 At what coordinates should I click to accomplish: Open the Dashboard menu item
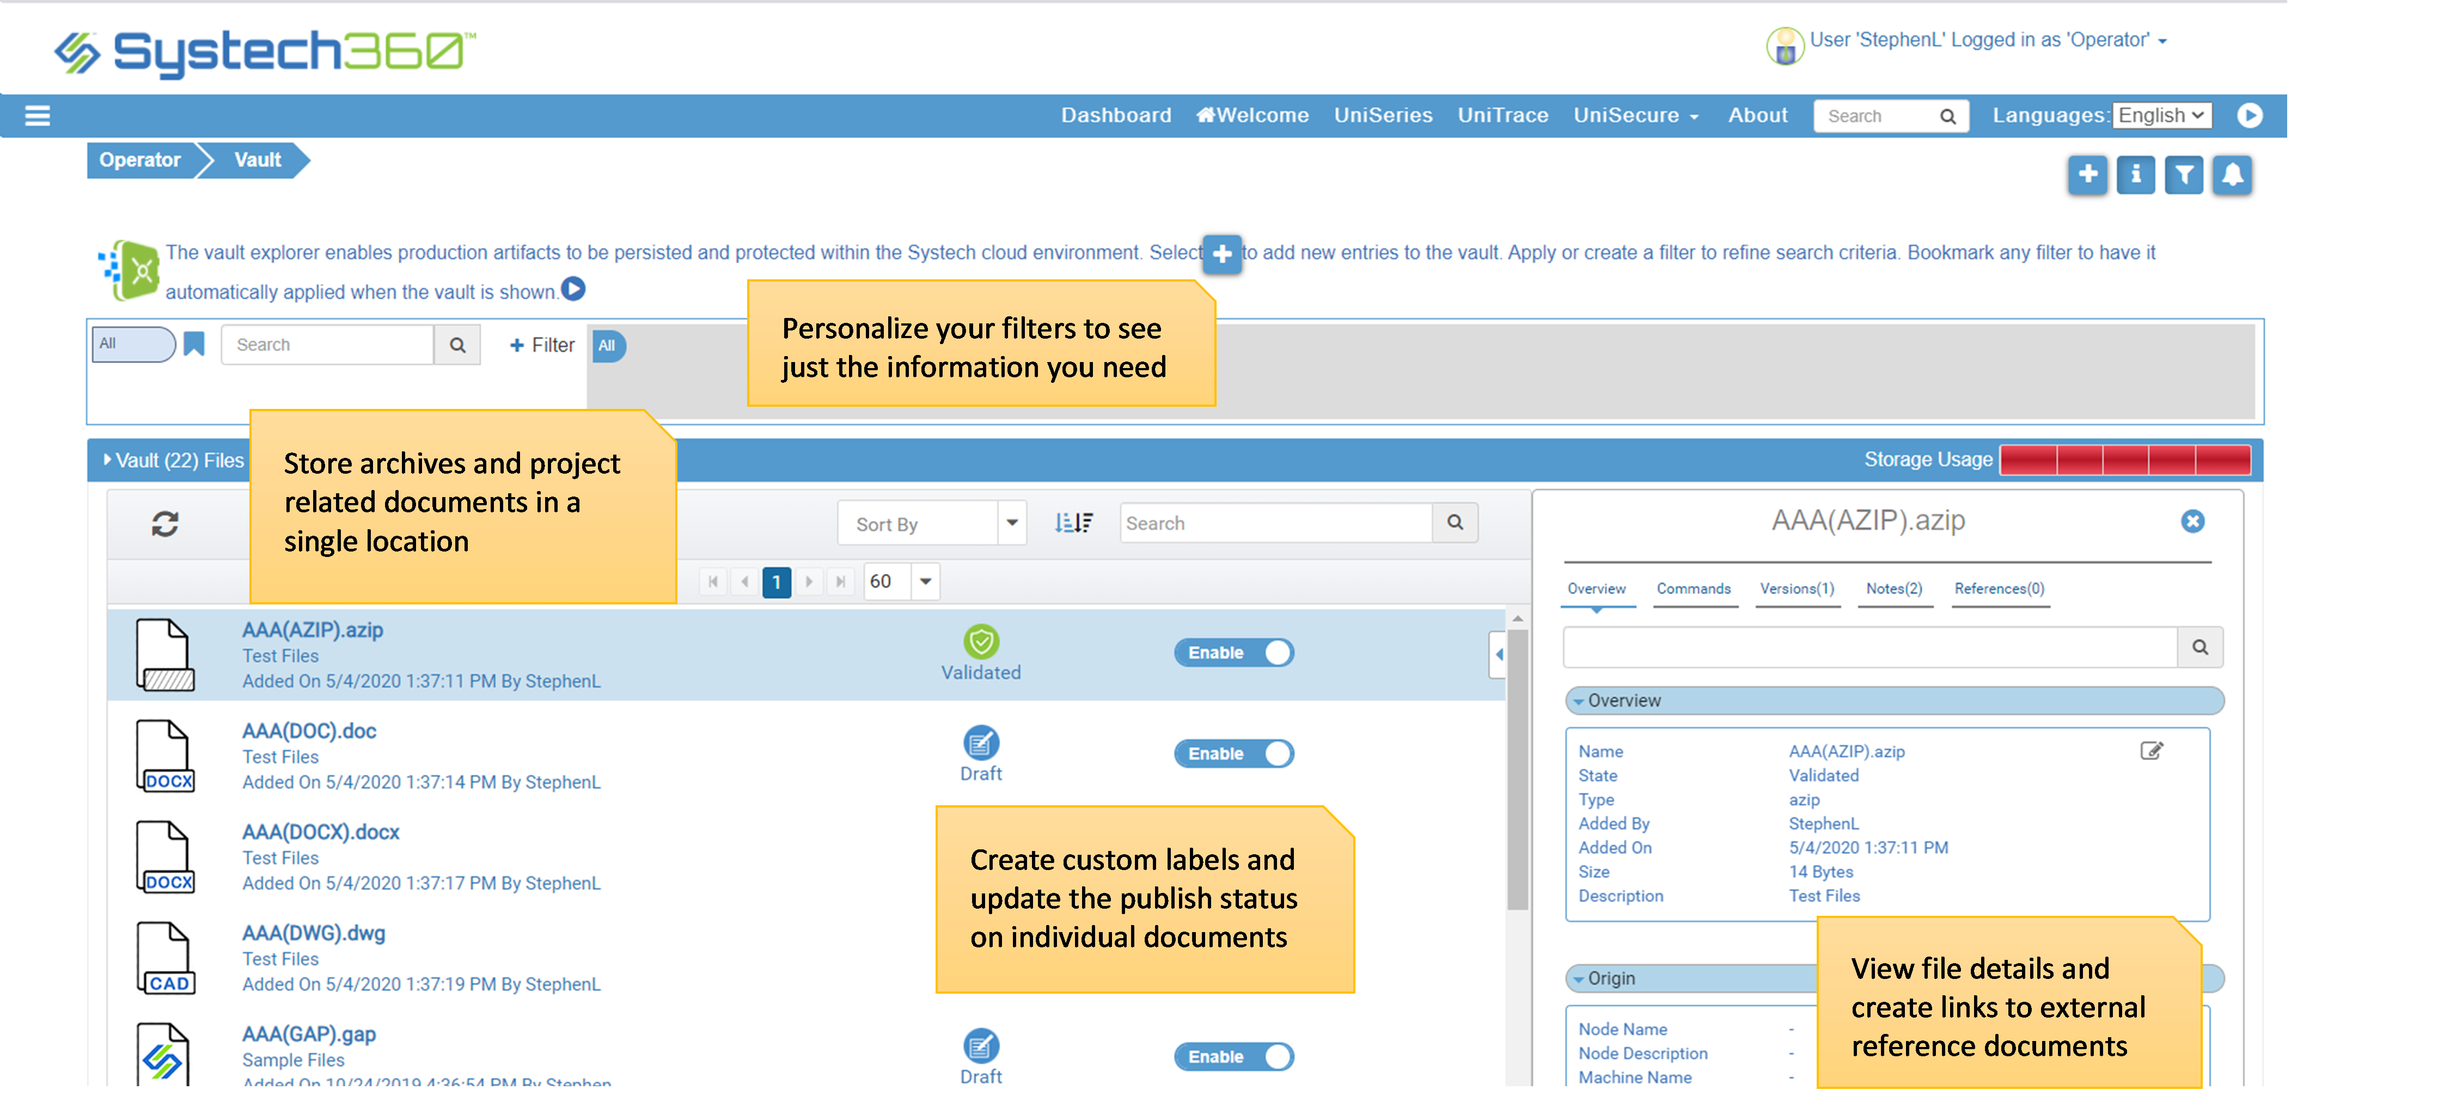(x=1116, y=115)
